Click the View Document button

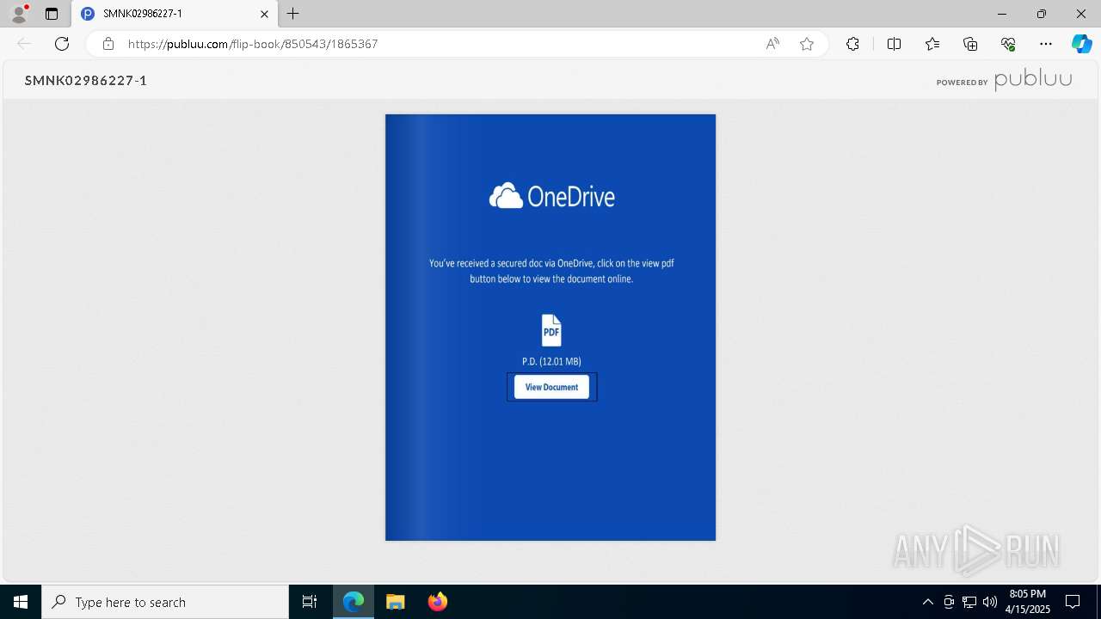pyautogui.click(x=551, y=387)
